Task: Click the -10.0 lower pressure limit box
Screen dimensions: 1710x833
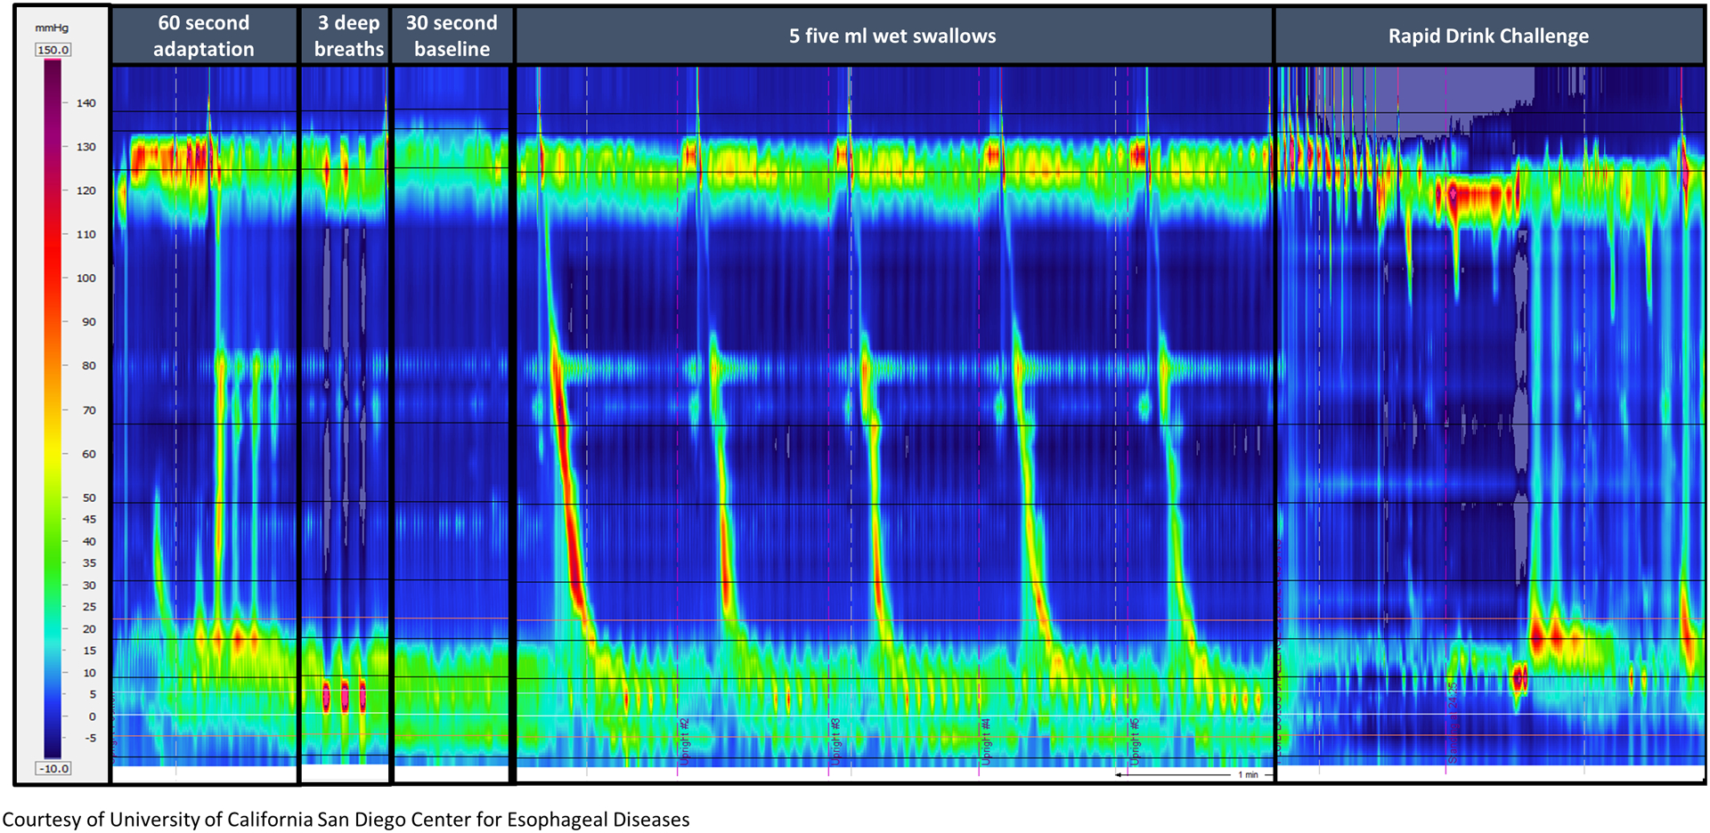Action: [x=53, y=768]
